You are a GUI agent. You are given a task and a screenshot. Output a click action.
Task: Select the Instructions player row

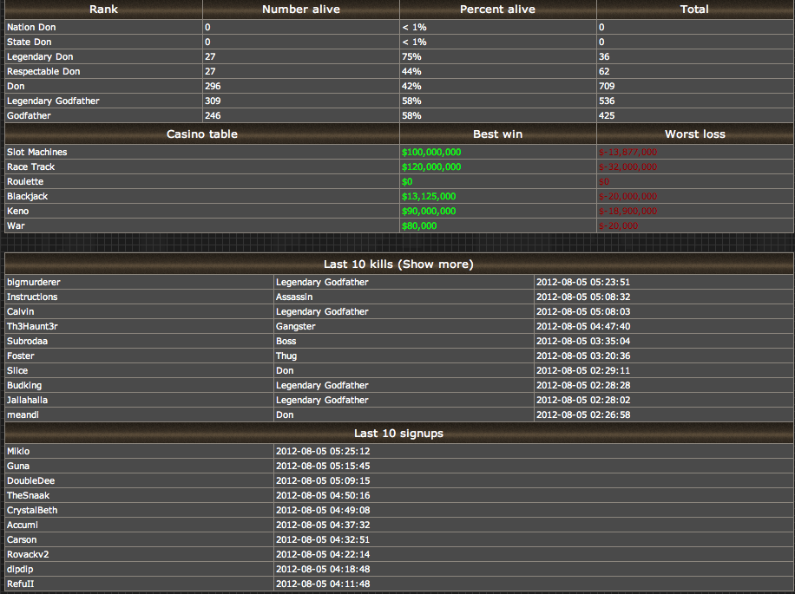(x=398, y=297)
